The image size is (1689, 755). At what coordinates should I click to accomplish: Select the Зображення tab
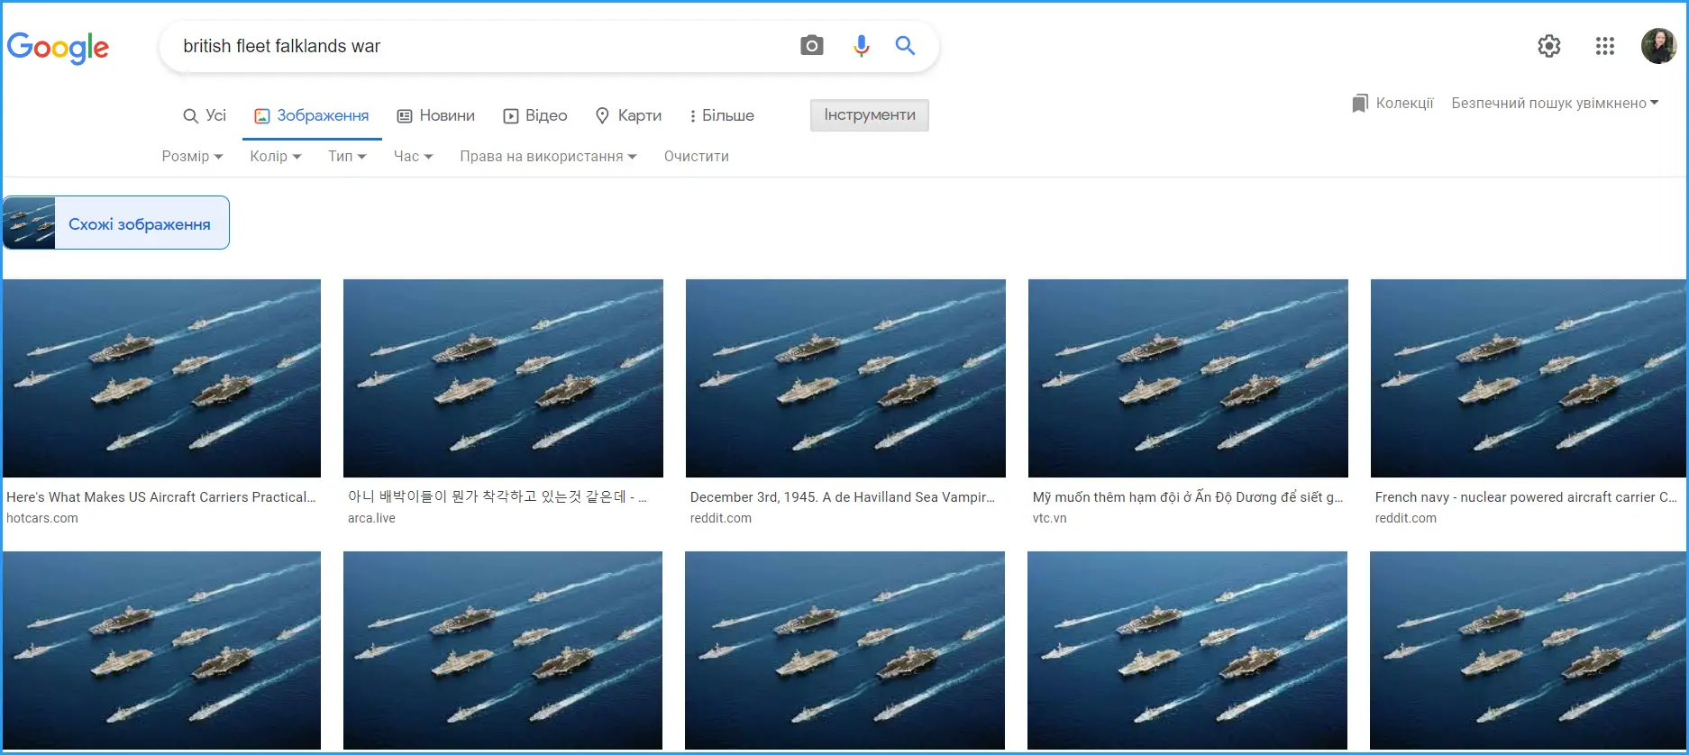(312, 115)
